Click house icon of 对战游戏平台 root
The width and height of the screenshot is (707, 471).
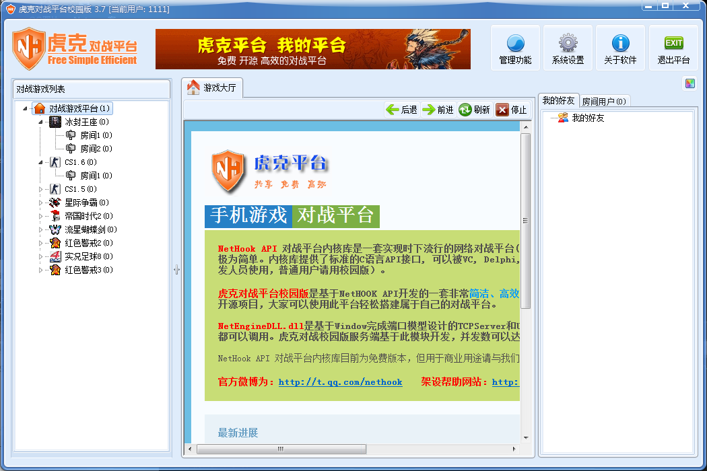[40, 108]
